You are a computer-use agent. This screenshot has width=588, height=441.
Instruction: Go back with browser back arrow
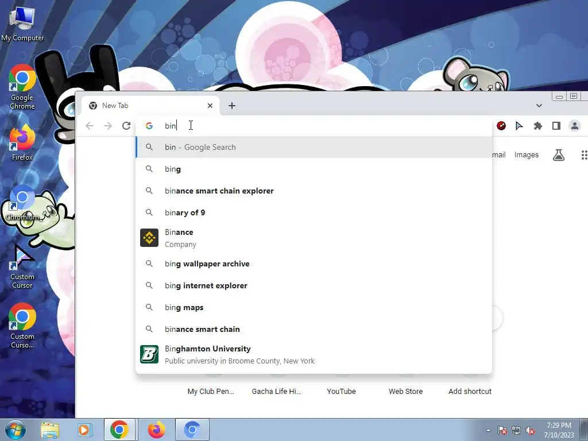point(90,126)
